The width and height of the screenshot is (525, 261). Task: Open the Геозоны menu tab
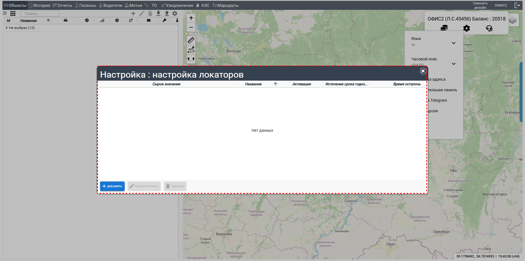85,5
